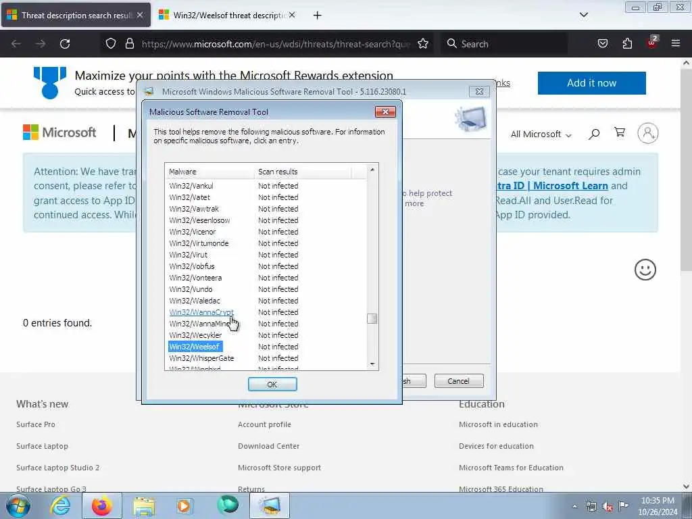The width and height of the screenshot is (692, 519).
Task: Show hidden tray icons arrow
Action: point(574,506)
